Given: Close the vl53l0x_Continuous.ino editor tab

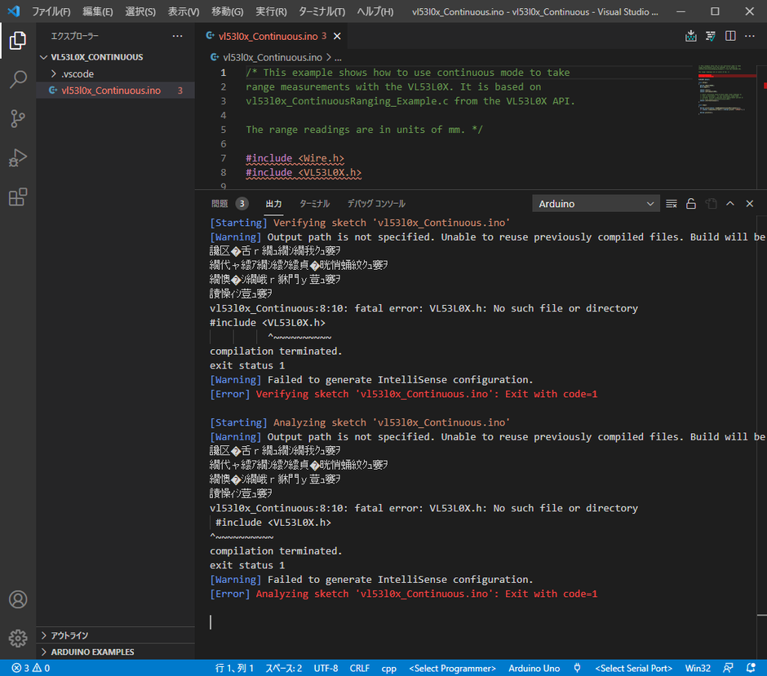Looking at the screenshot, I should pyautogui.click(x=337, y=36).
